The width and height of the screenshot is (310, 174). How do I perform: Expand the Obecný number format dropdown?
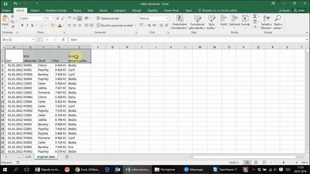click(x=167, y=18)
